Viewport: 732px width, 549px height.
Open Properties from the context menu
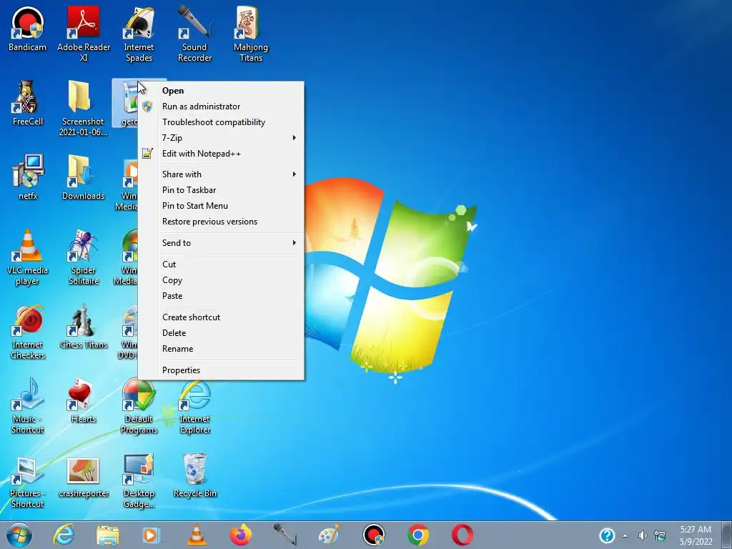[x=222, y=370]
